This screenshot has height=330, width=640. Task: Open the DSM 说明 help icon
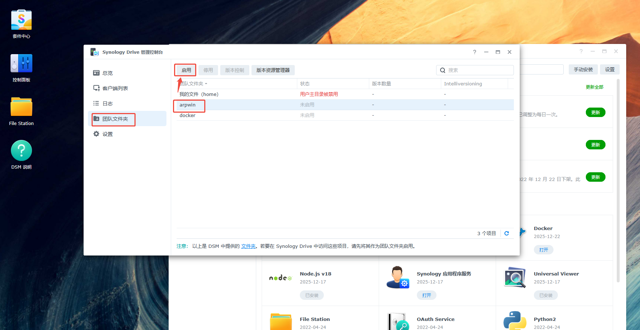[21, 151]
